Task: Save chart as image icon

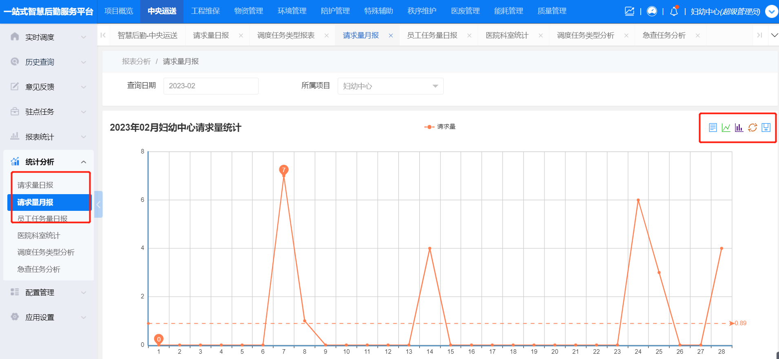Action: [766, 127]
